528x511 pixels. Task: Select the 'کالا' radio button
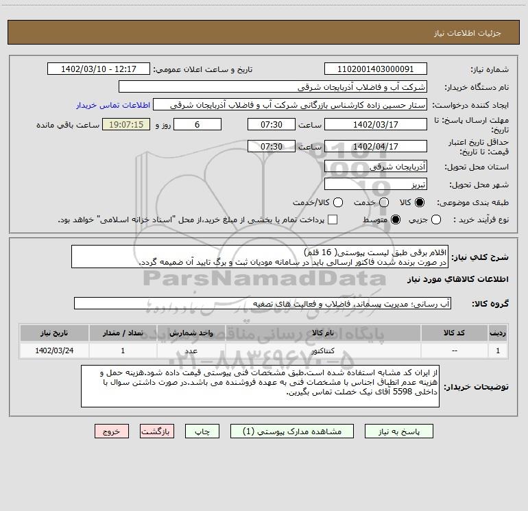tap(420, 202)
